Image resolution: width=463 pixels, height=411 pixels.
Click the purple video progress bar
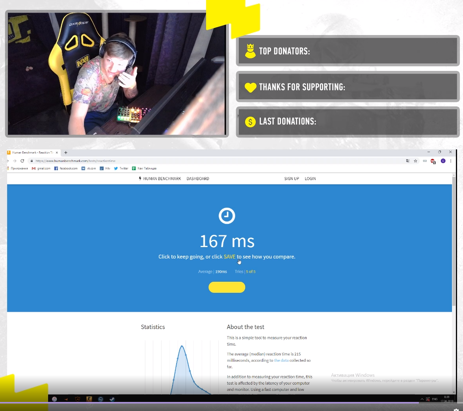[209, 402]
